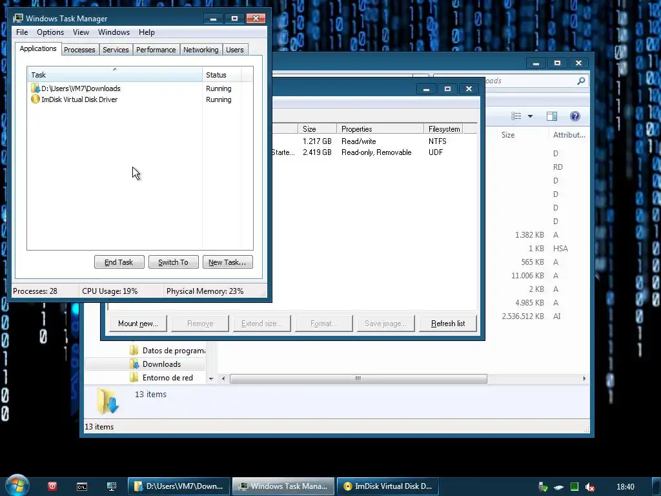This screenshot has width=661, height=496.
Task: Click Refresh list in ImDisk window
Action: pyautogui.click(x=448, y=324)
